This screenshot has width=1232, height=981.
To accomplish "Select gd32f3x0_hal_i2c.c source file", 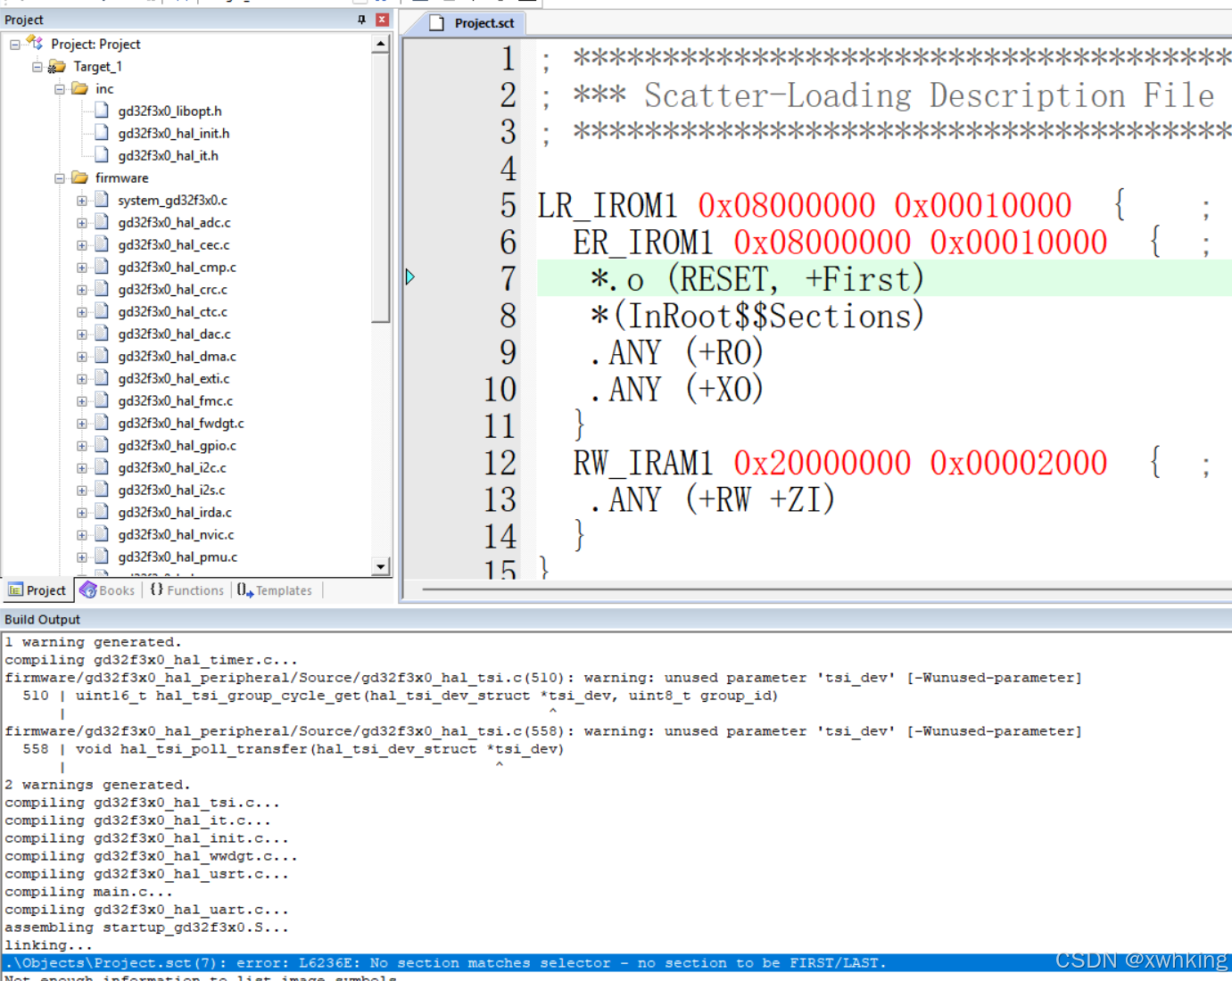I will [x=172, y=468].
